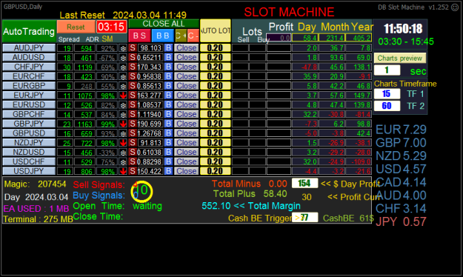
Task: Click the S sell icon for CHFJPY
Action: tap(133, 67)
